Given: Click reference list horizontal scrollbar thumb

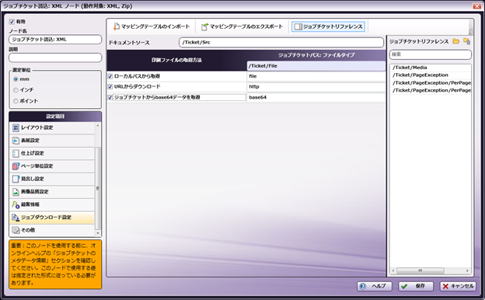Looking at the screenshot, I should (x=420, y=270).
